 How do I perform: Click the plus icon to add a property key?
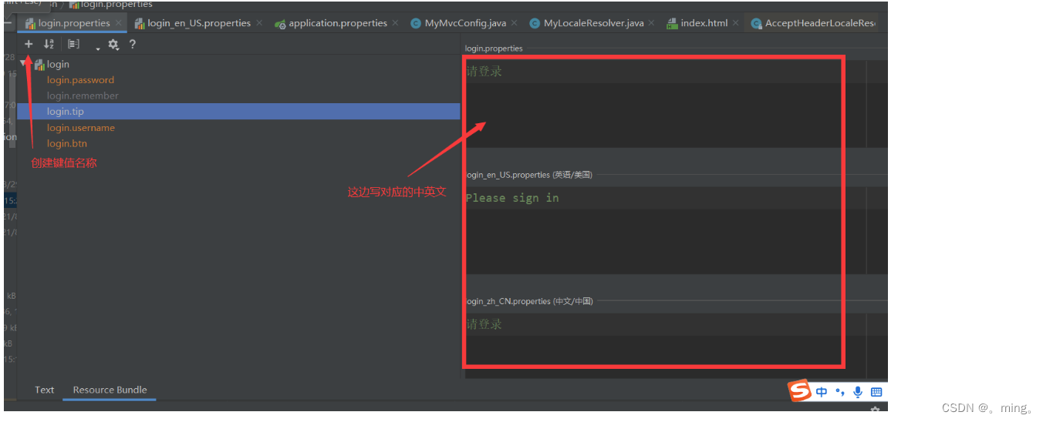coord(29,45)
